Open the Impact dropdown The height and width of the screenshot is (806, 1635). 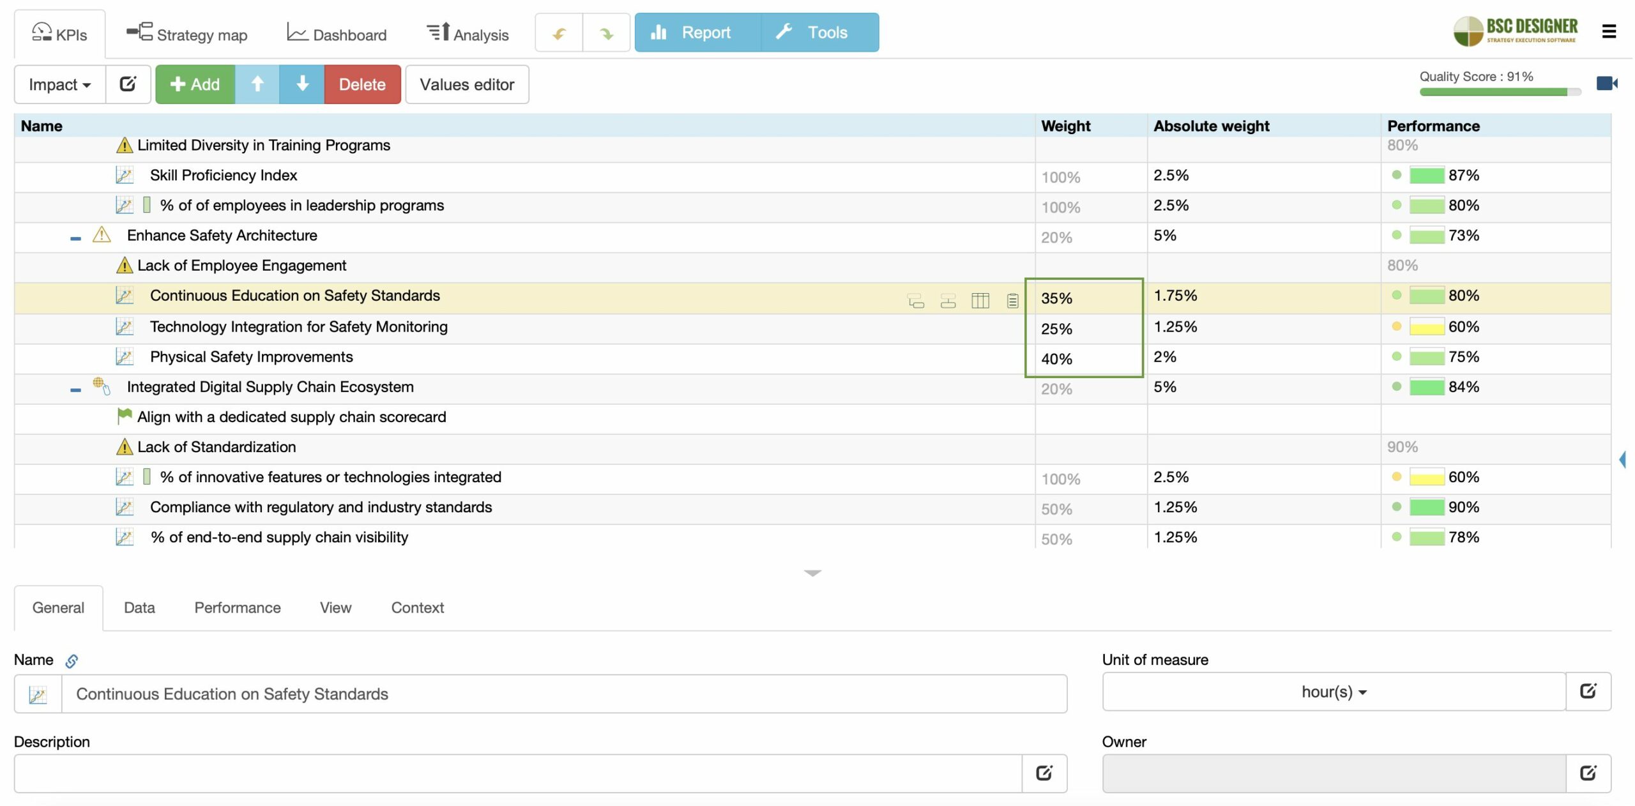pos(59,84)
